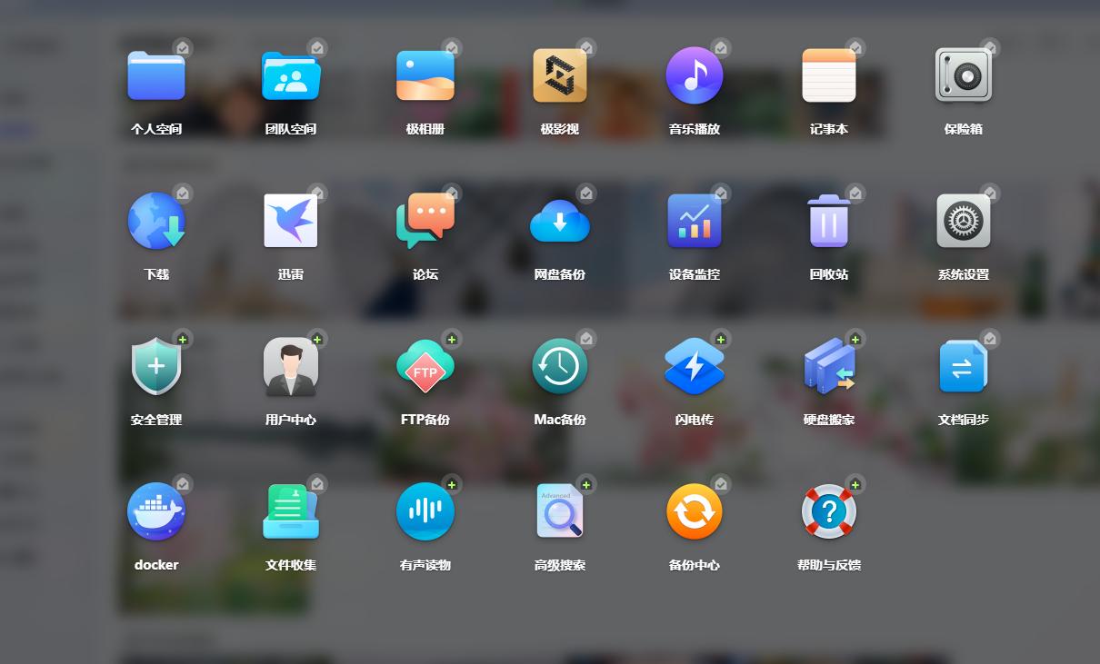Open the 个人空间 personal space app
1100x664 pixels.
click(156, 76)
